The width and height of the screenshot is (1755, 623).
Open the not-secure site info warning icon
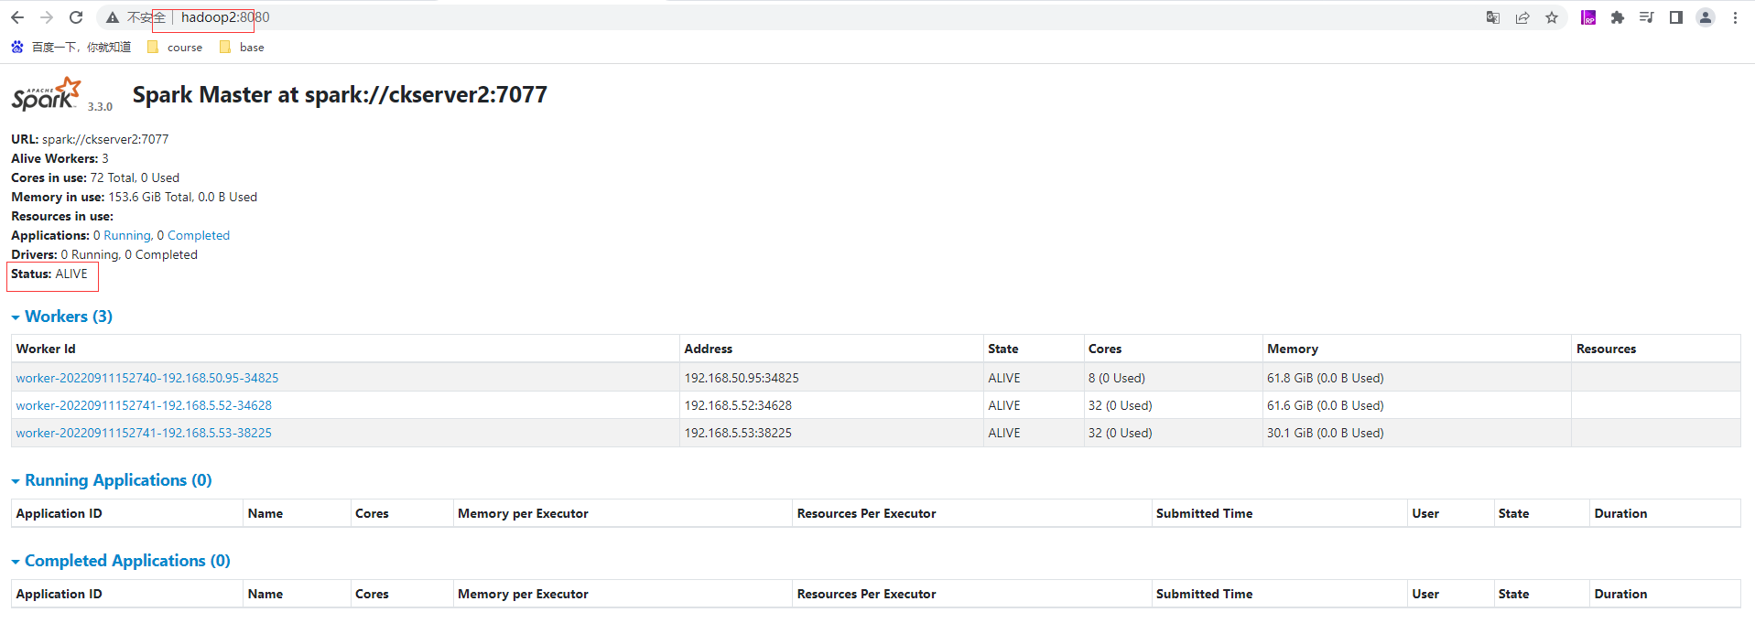coord(113,17)
